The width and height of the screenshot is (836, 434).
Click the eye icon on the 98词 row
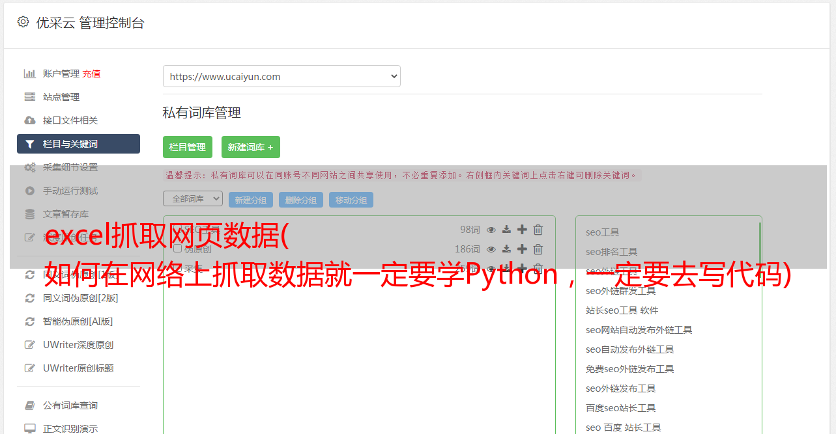(491, 230)
